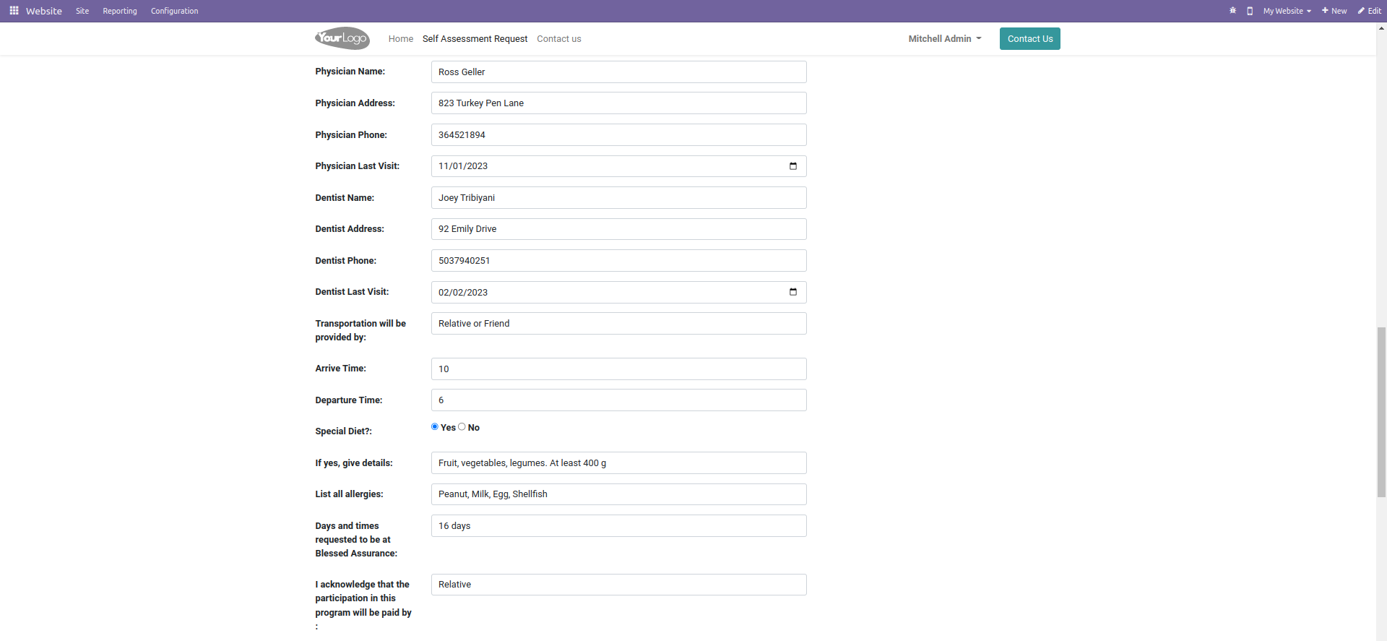The width and height of the screenshot is (1387, 641).
Task: Click the Website app menu
Action: [44, 11]
